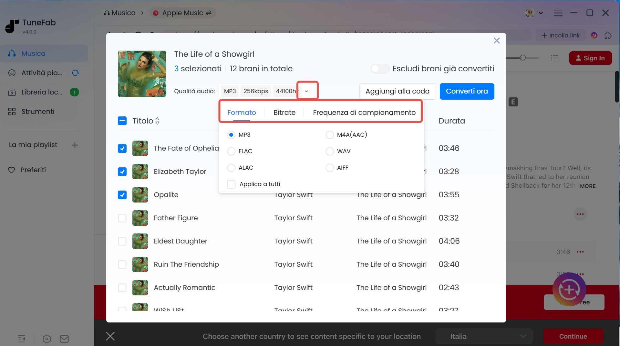
Task: Click the Aggiungi alla coda button
Action: (x=397, y=91)
